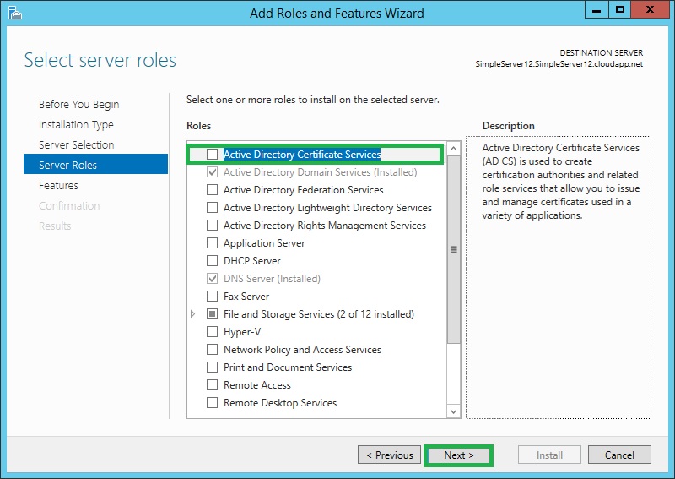Image resolution: width=675 pixels, height=479 pixels.
Task: Enable the DHCP Server role checkbox
Action: tap(212, 261)
